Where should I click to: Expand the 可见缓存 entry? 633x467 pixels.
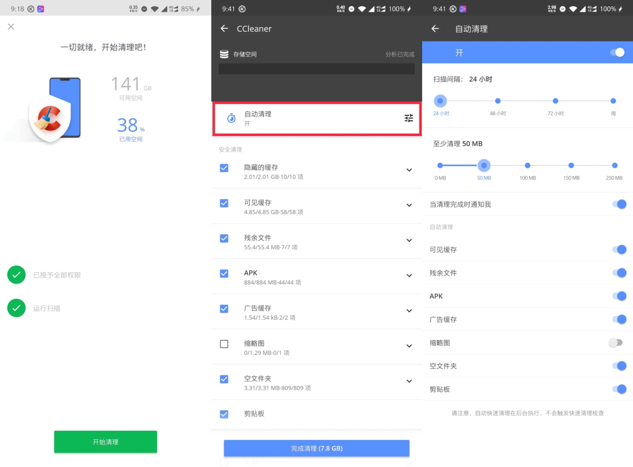[x=409, y=205]
